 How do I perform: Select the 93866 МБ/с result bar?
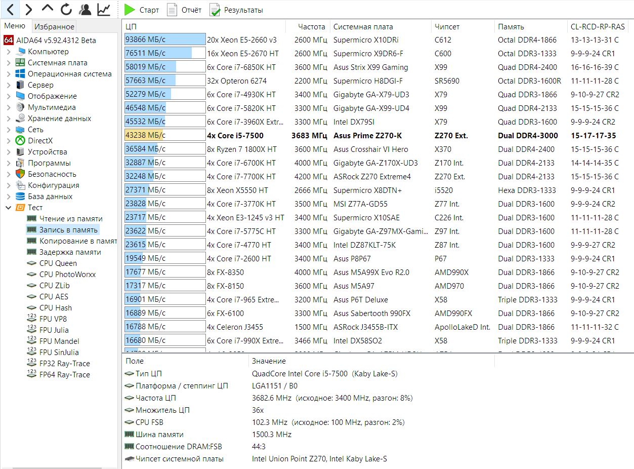[x=165, y=40]
